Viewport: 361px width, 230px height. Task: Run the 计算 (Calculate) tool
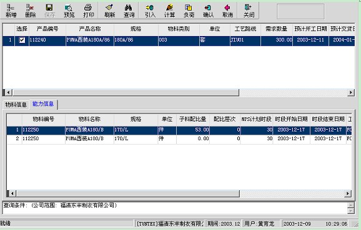click(x=169, y=11)
